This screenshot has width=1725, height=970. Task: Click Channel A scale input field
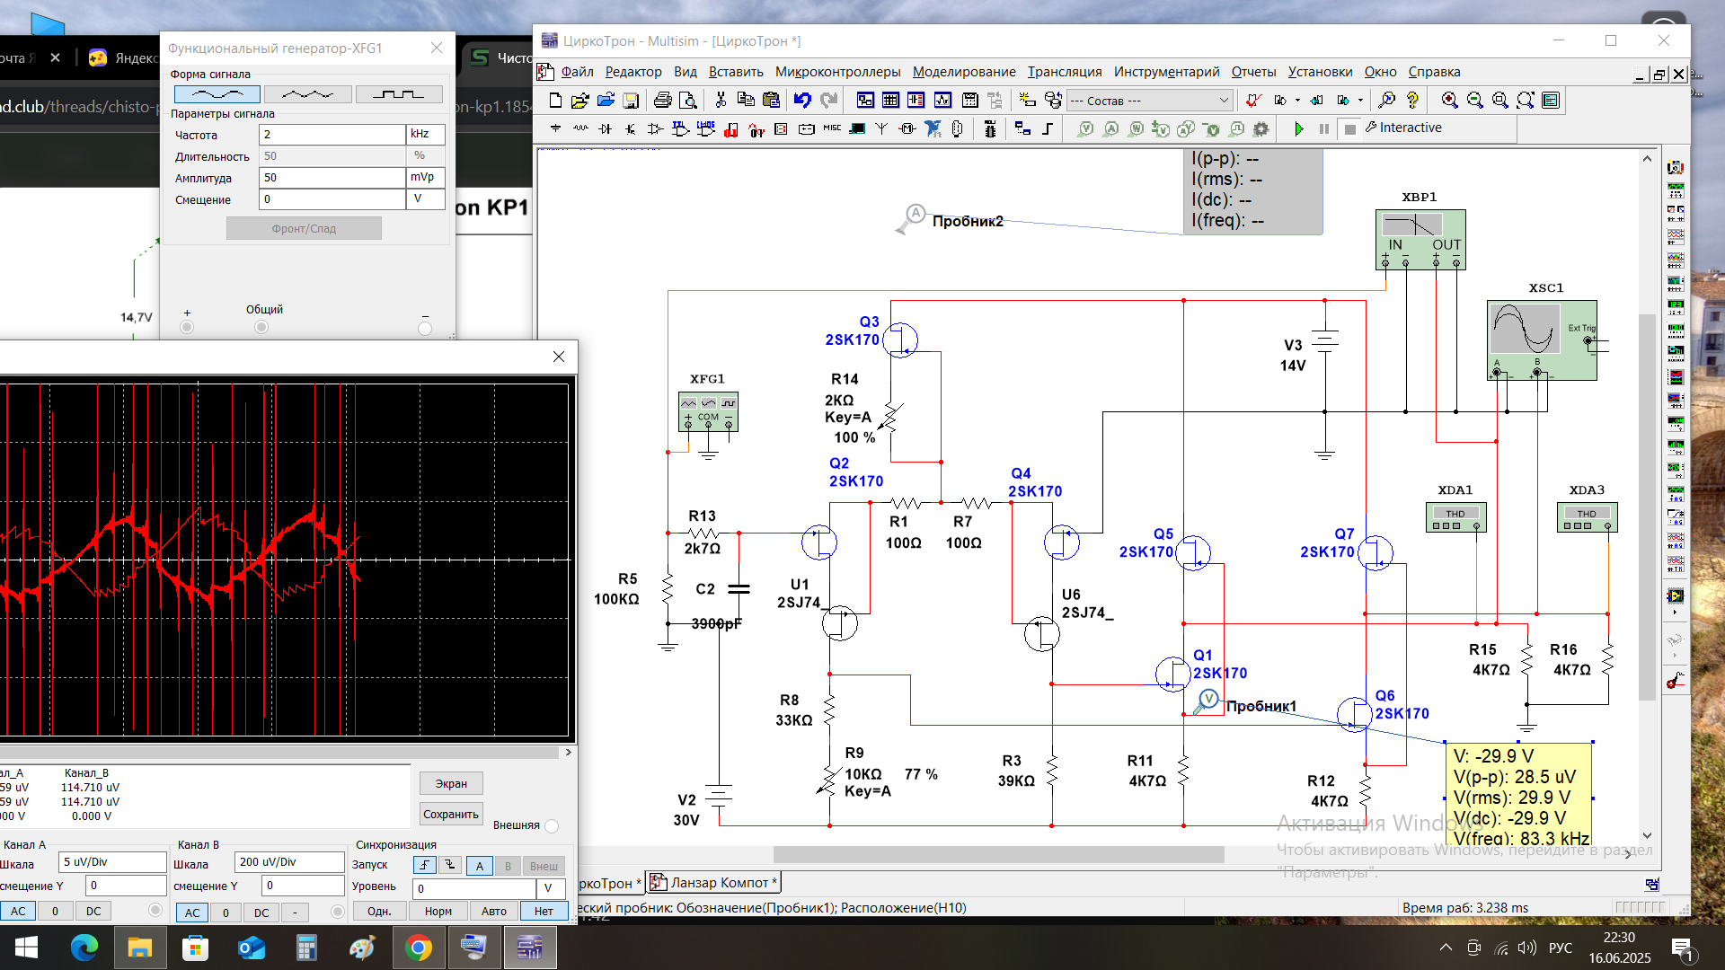click(112, 862)
